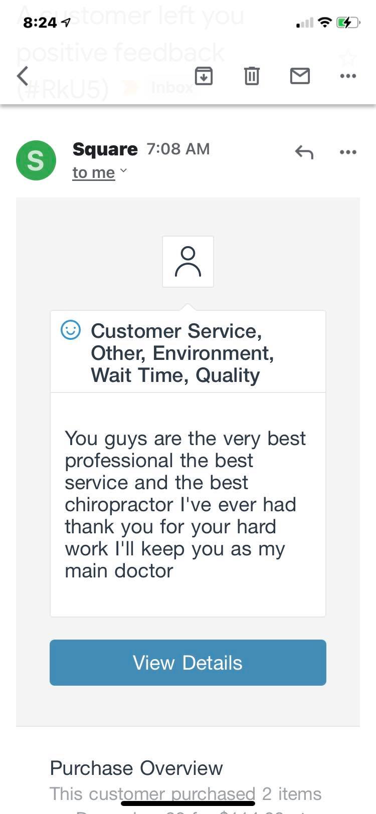
Task: Tap the green Square sender avatar
Action: [x=36, y=160]
